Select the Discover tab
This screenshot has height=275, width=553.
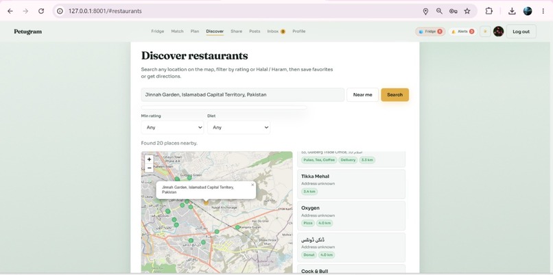pyautogui.click(x=215, y=31)
